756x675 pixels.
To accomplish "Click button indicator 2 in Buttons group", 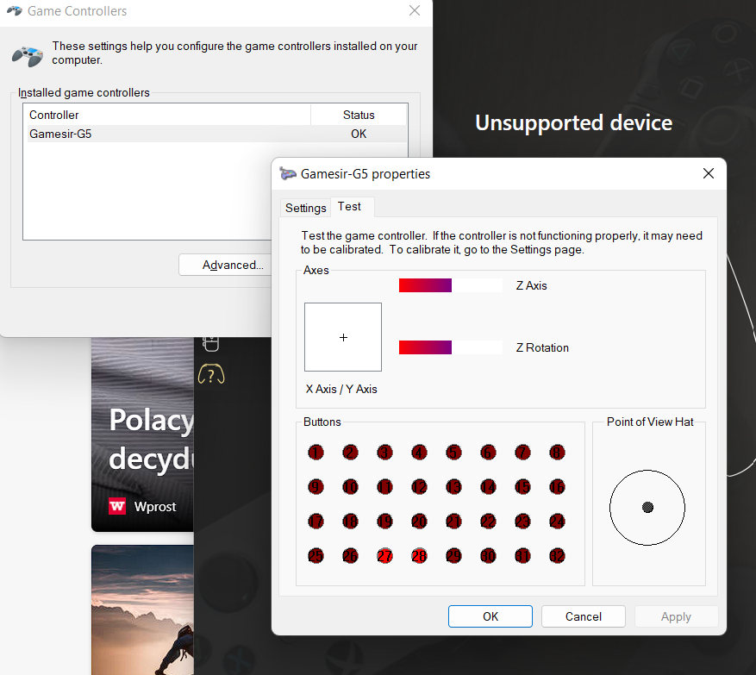I will pos(350,453).
